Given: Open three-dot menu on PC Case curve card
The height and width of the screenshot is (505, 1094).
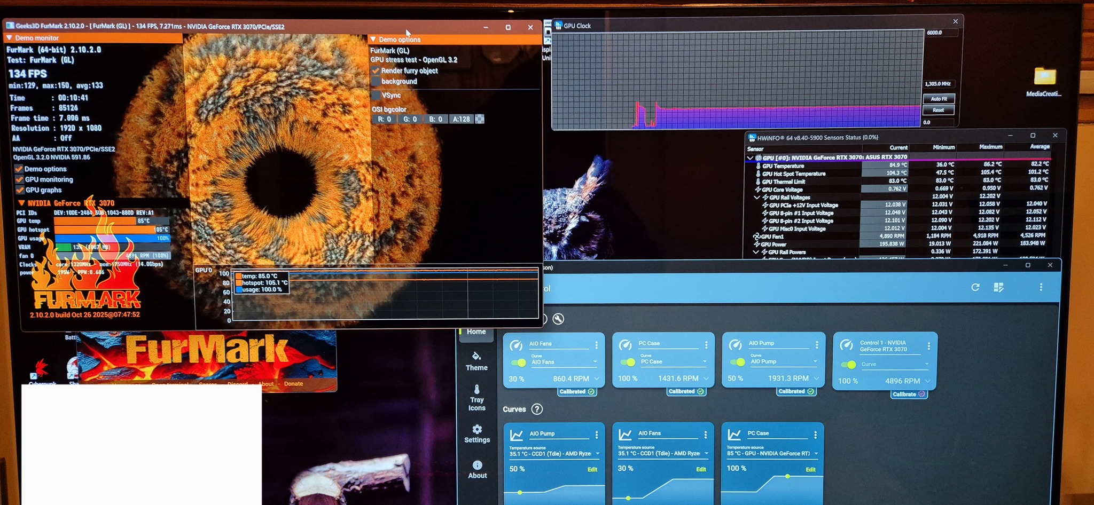Looking at the screenshot, I should pyautogui.click(x=815, y=435).
